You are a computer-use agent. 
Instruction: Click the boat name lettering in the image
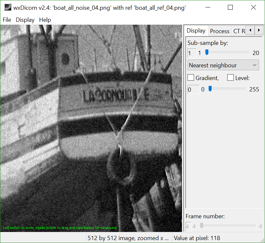point(116,95)
